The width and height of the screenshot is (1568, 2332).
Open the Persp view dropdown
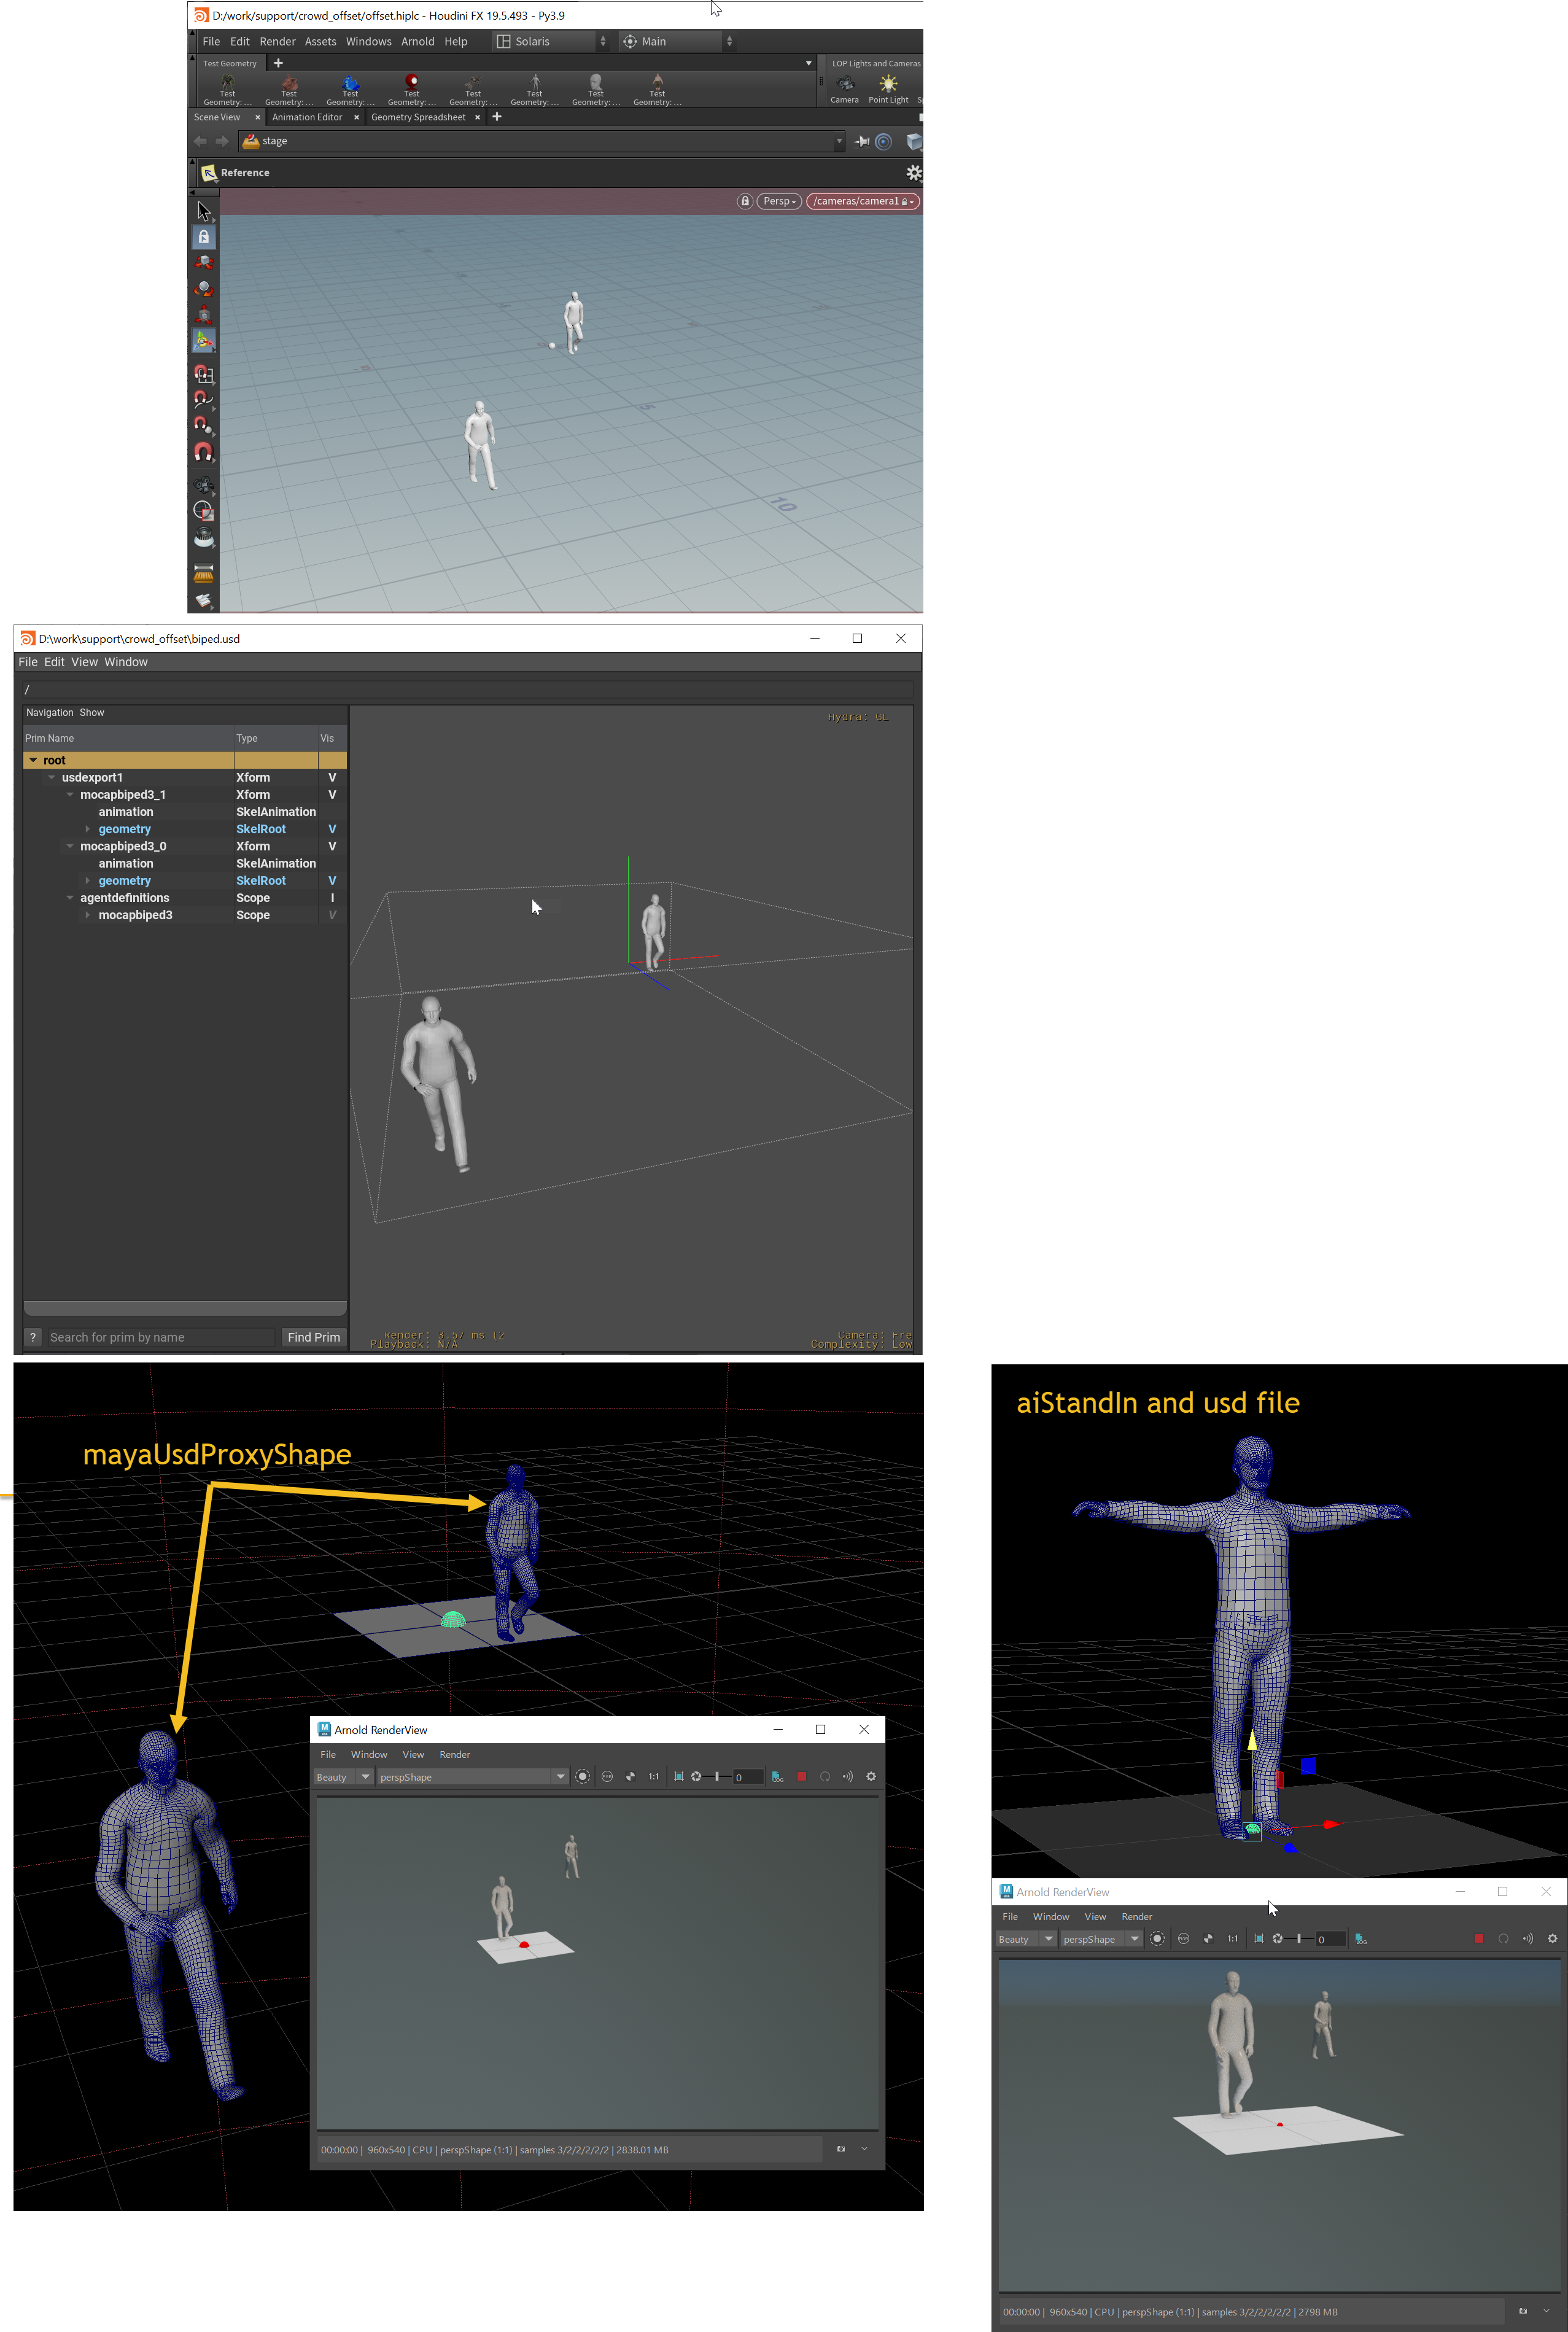click(779, 201)
